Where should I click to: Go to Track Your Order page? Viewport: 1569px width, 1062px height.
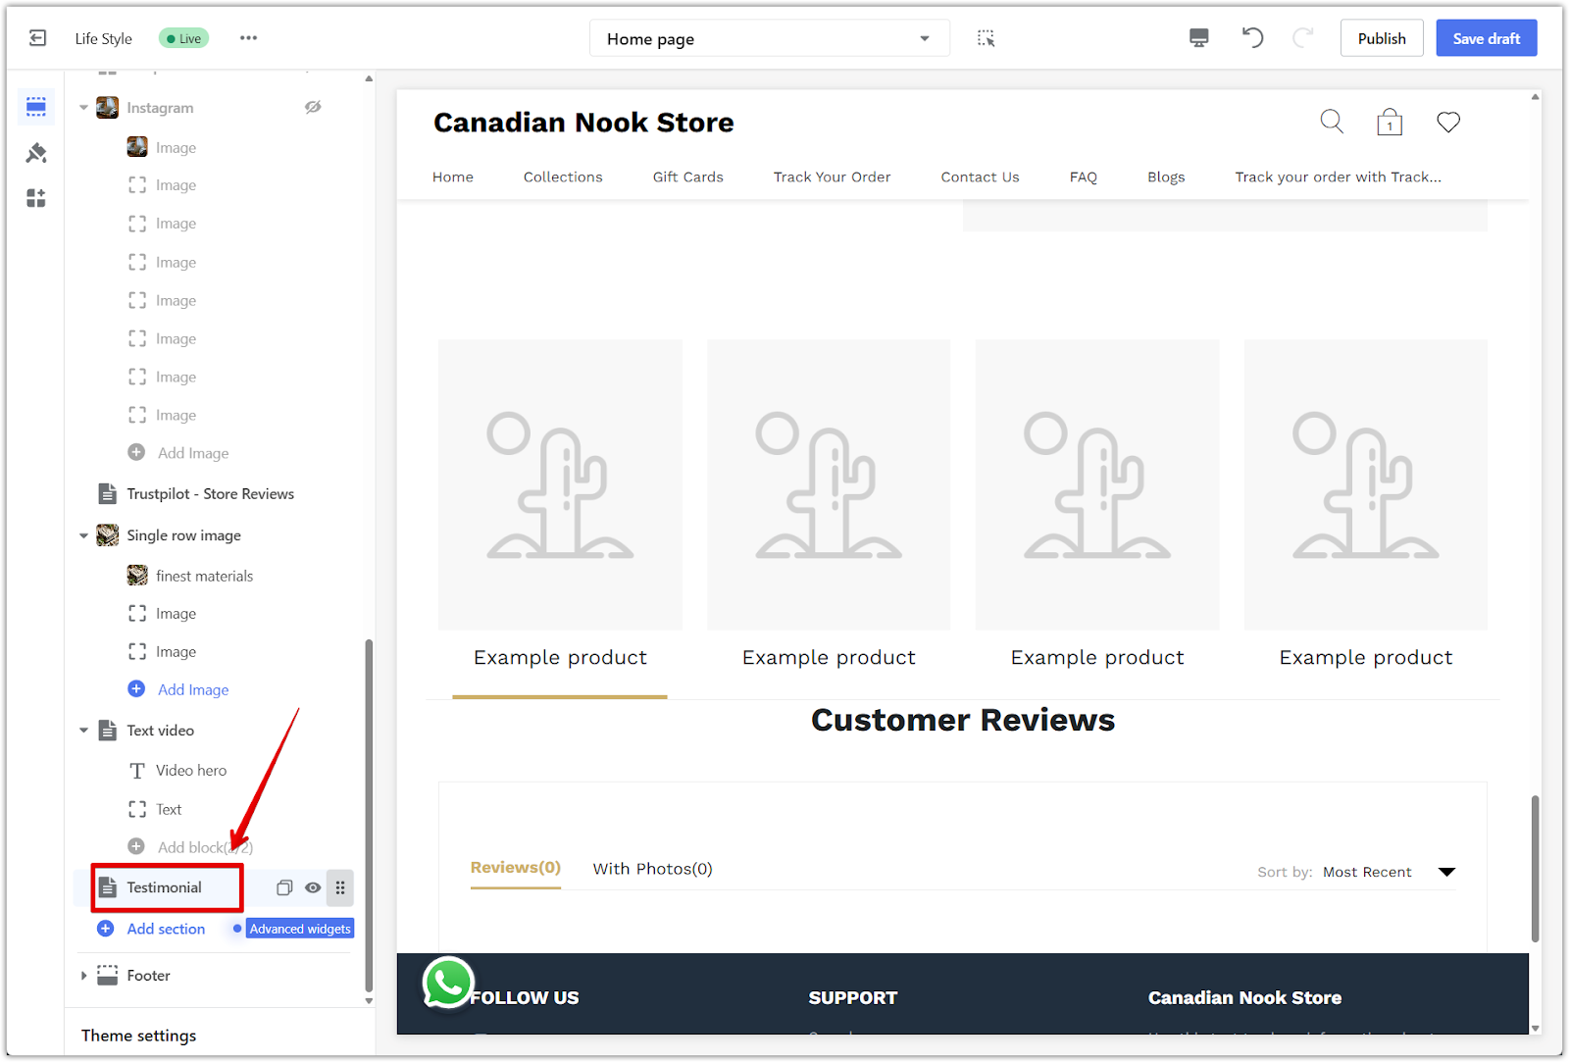(x=833, y=177)
